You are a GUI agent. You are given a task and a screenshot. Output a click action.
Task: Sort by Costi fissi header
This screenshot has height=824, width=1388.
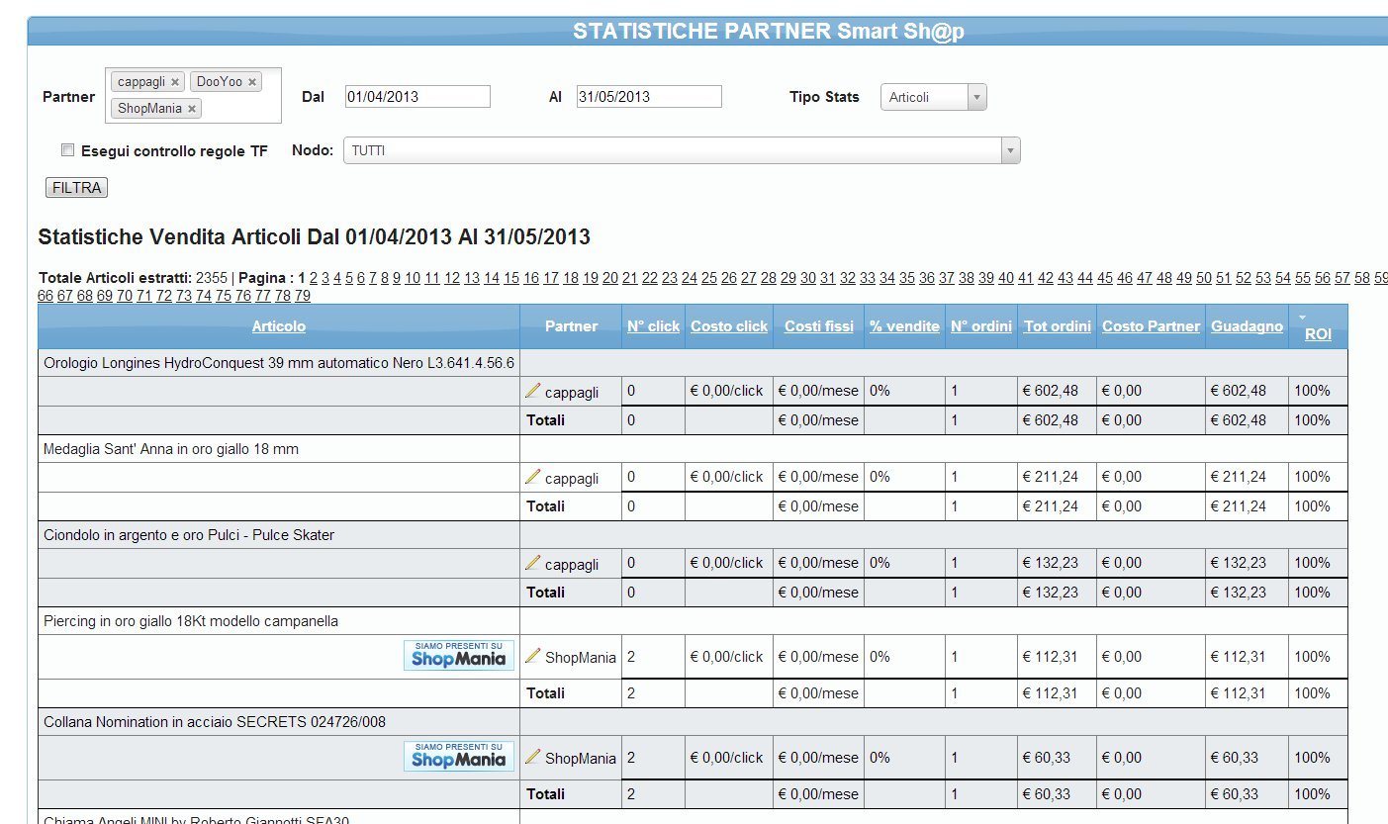(x=819, y=326)
